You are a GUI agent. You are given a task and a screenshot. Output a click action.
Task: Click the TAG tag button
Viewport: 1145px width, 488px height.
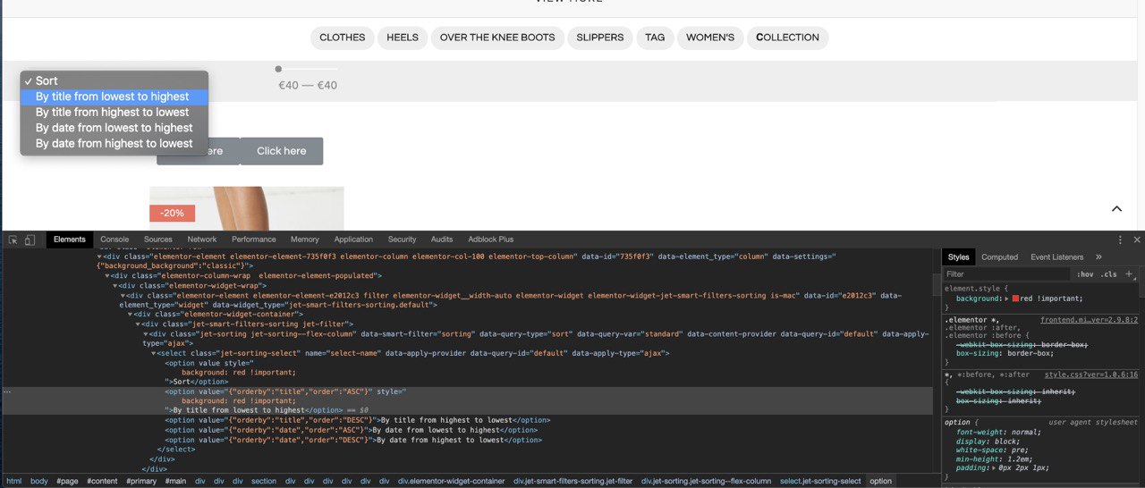655,38
